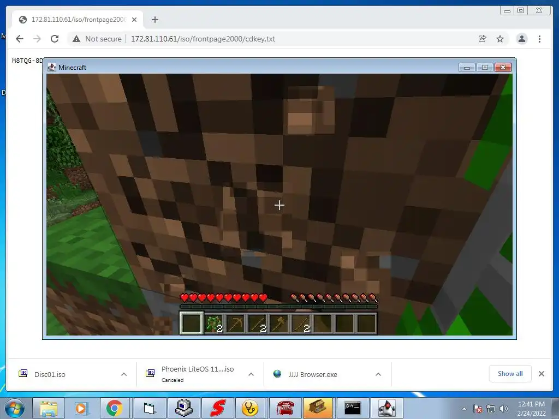
Task: Minimize the Minecraft window
Action: [467, 67]
